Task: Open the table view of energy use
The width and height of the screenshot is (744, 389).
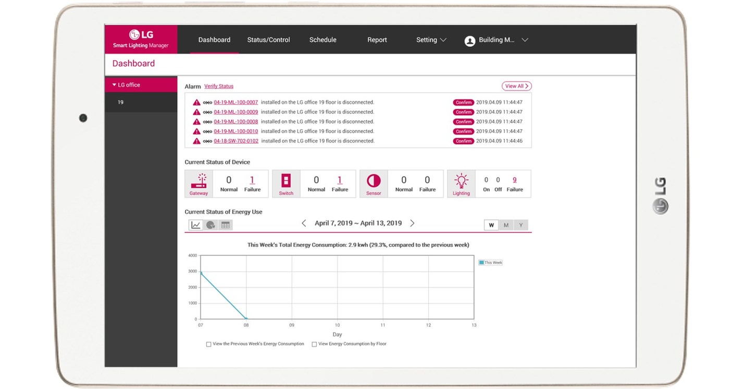Action: point(225,225)
